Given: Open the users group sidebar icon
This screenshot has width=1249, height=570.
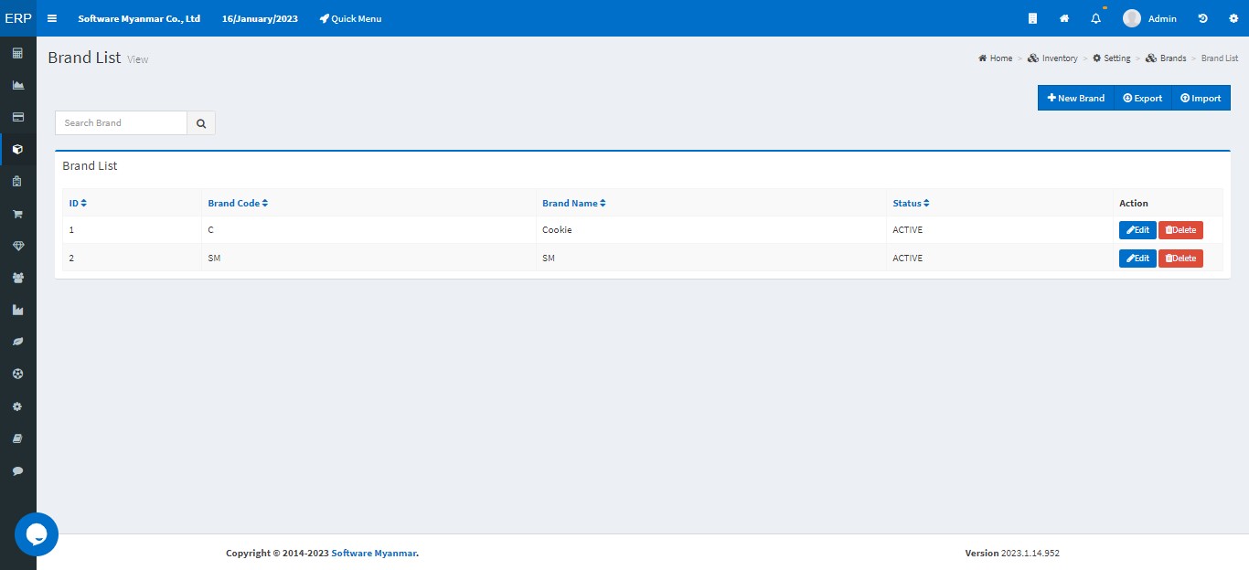Looking at the screenshot, I should [x=17, y=278].
